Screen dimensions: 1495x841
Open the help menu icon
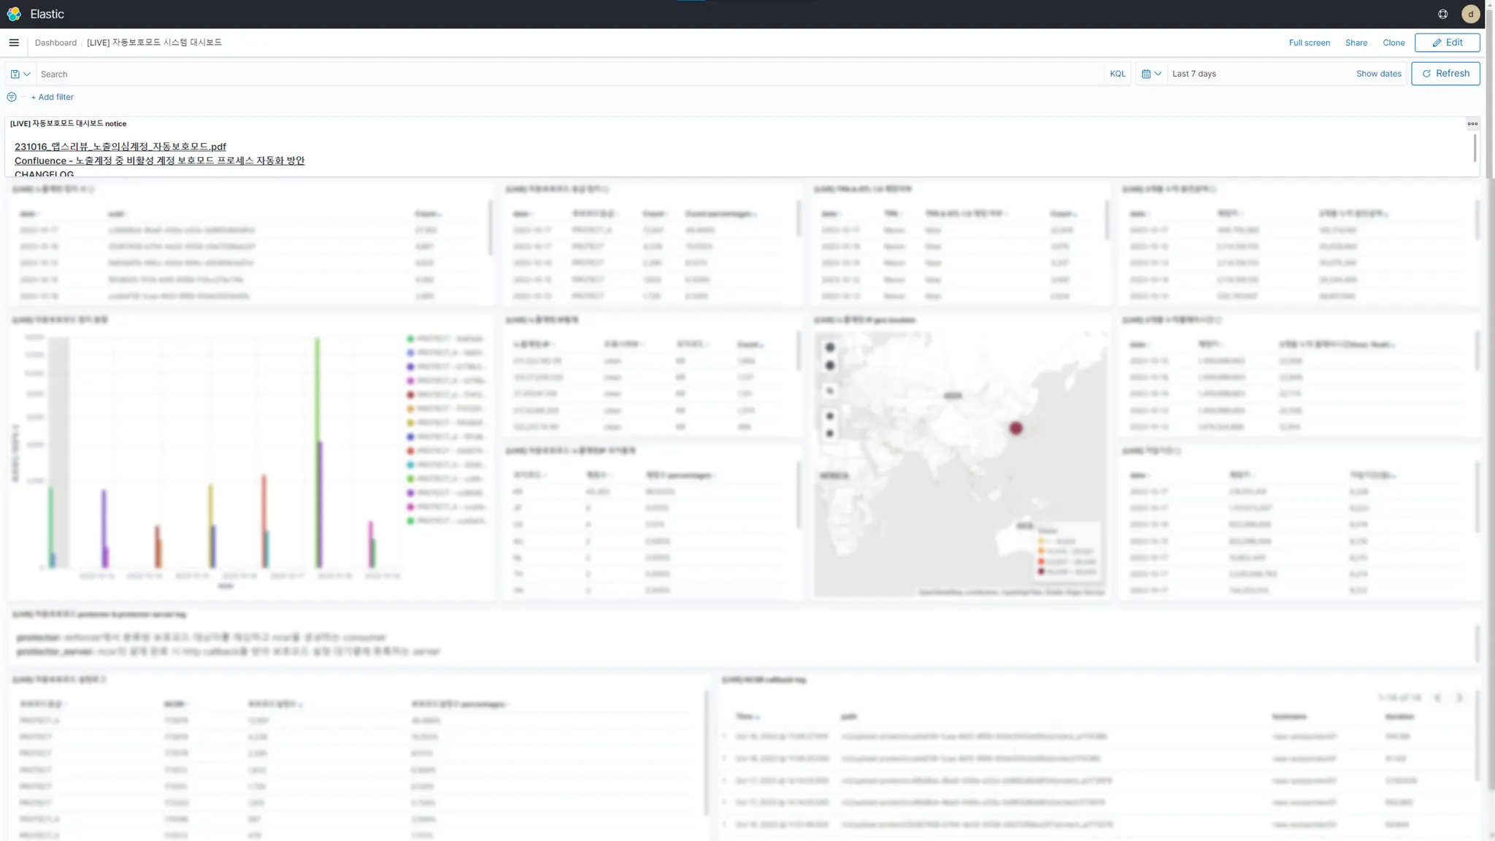coord(1442,14)
